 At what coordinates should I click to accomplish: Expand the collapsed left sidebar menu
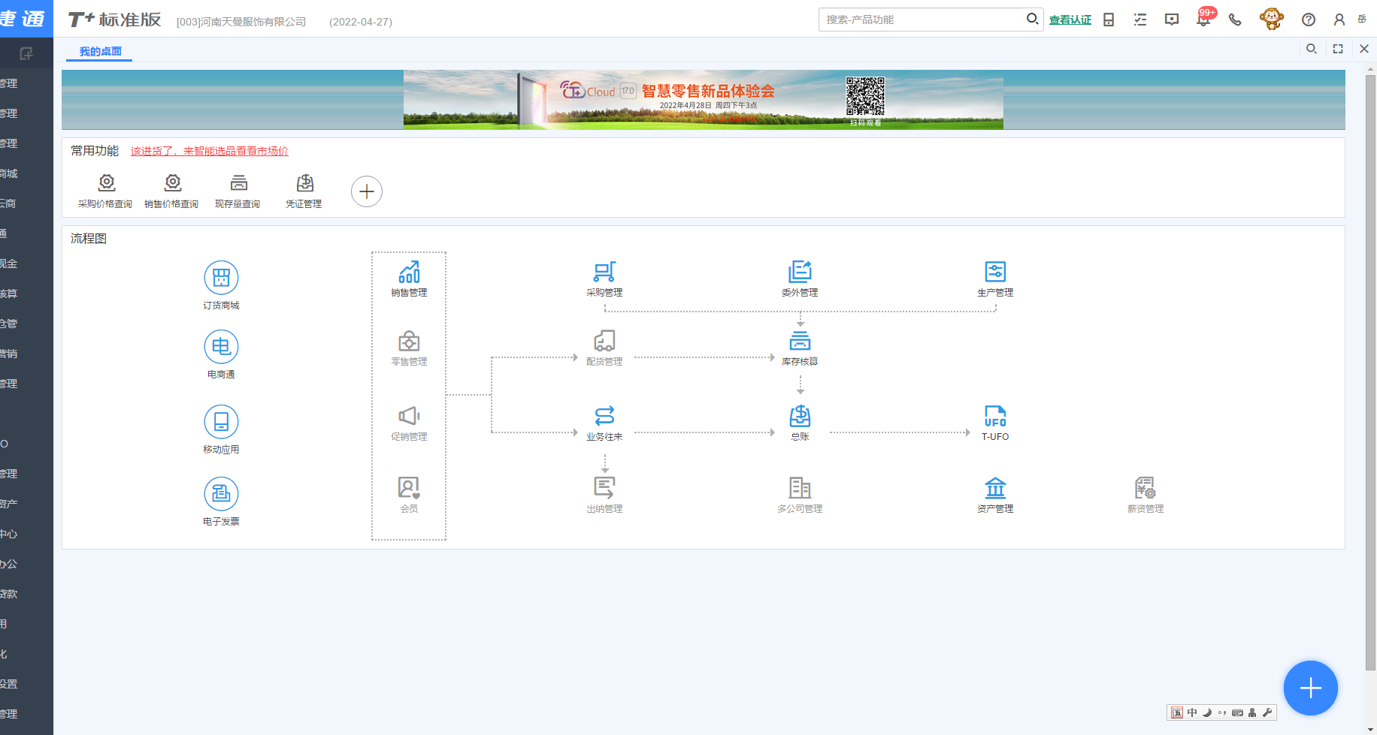point(26,53)
